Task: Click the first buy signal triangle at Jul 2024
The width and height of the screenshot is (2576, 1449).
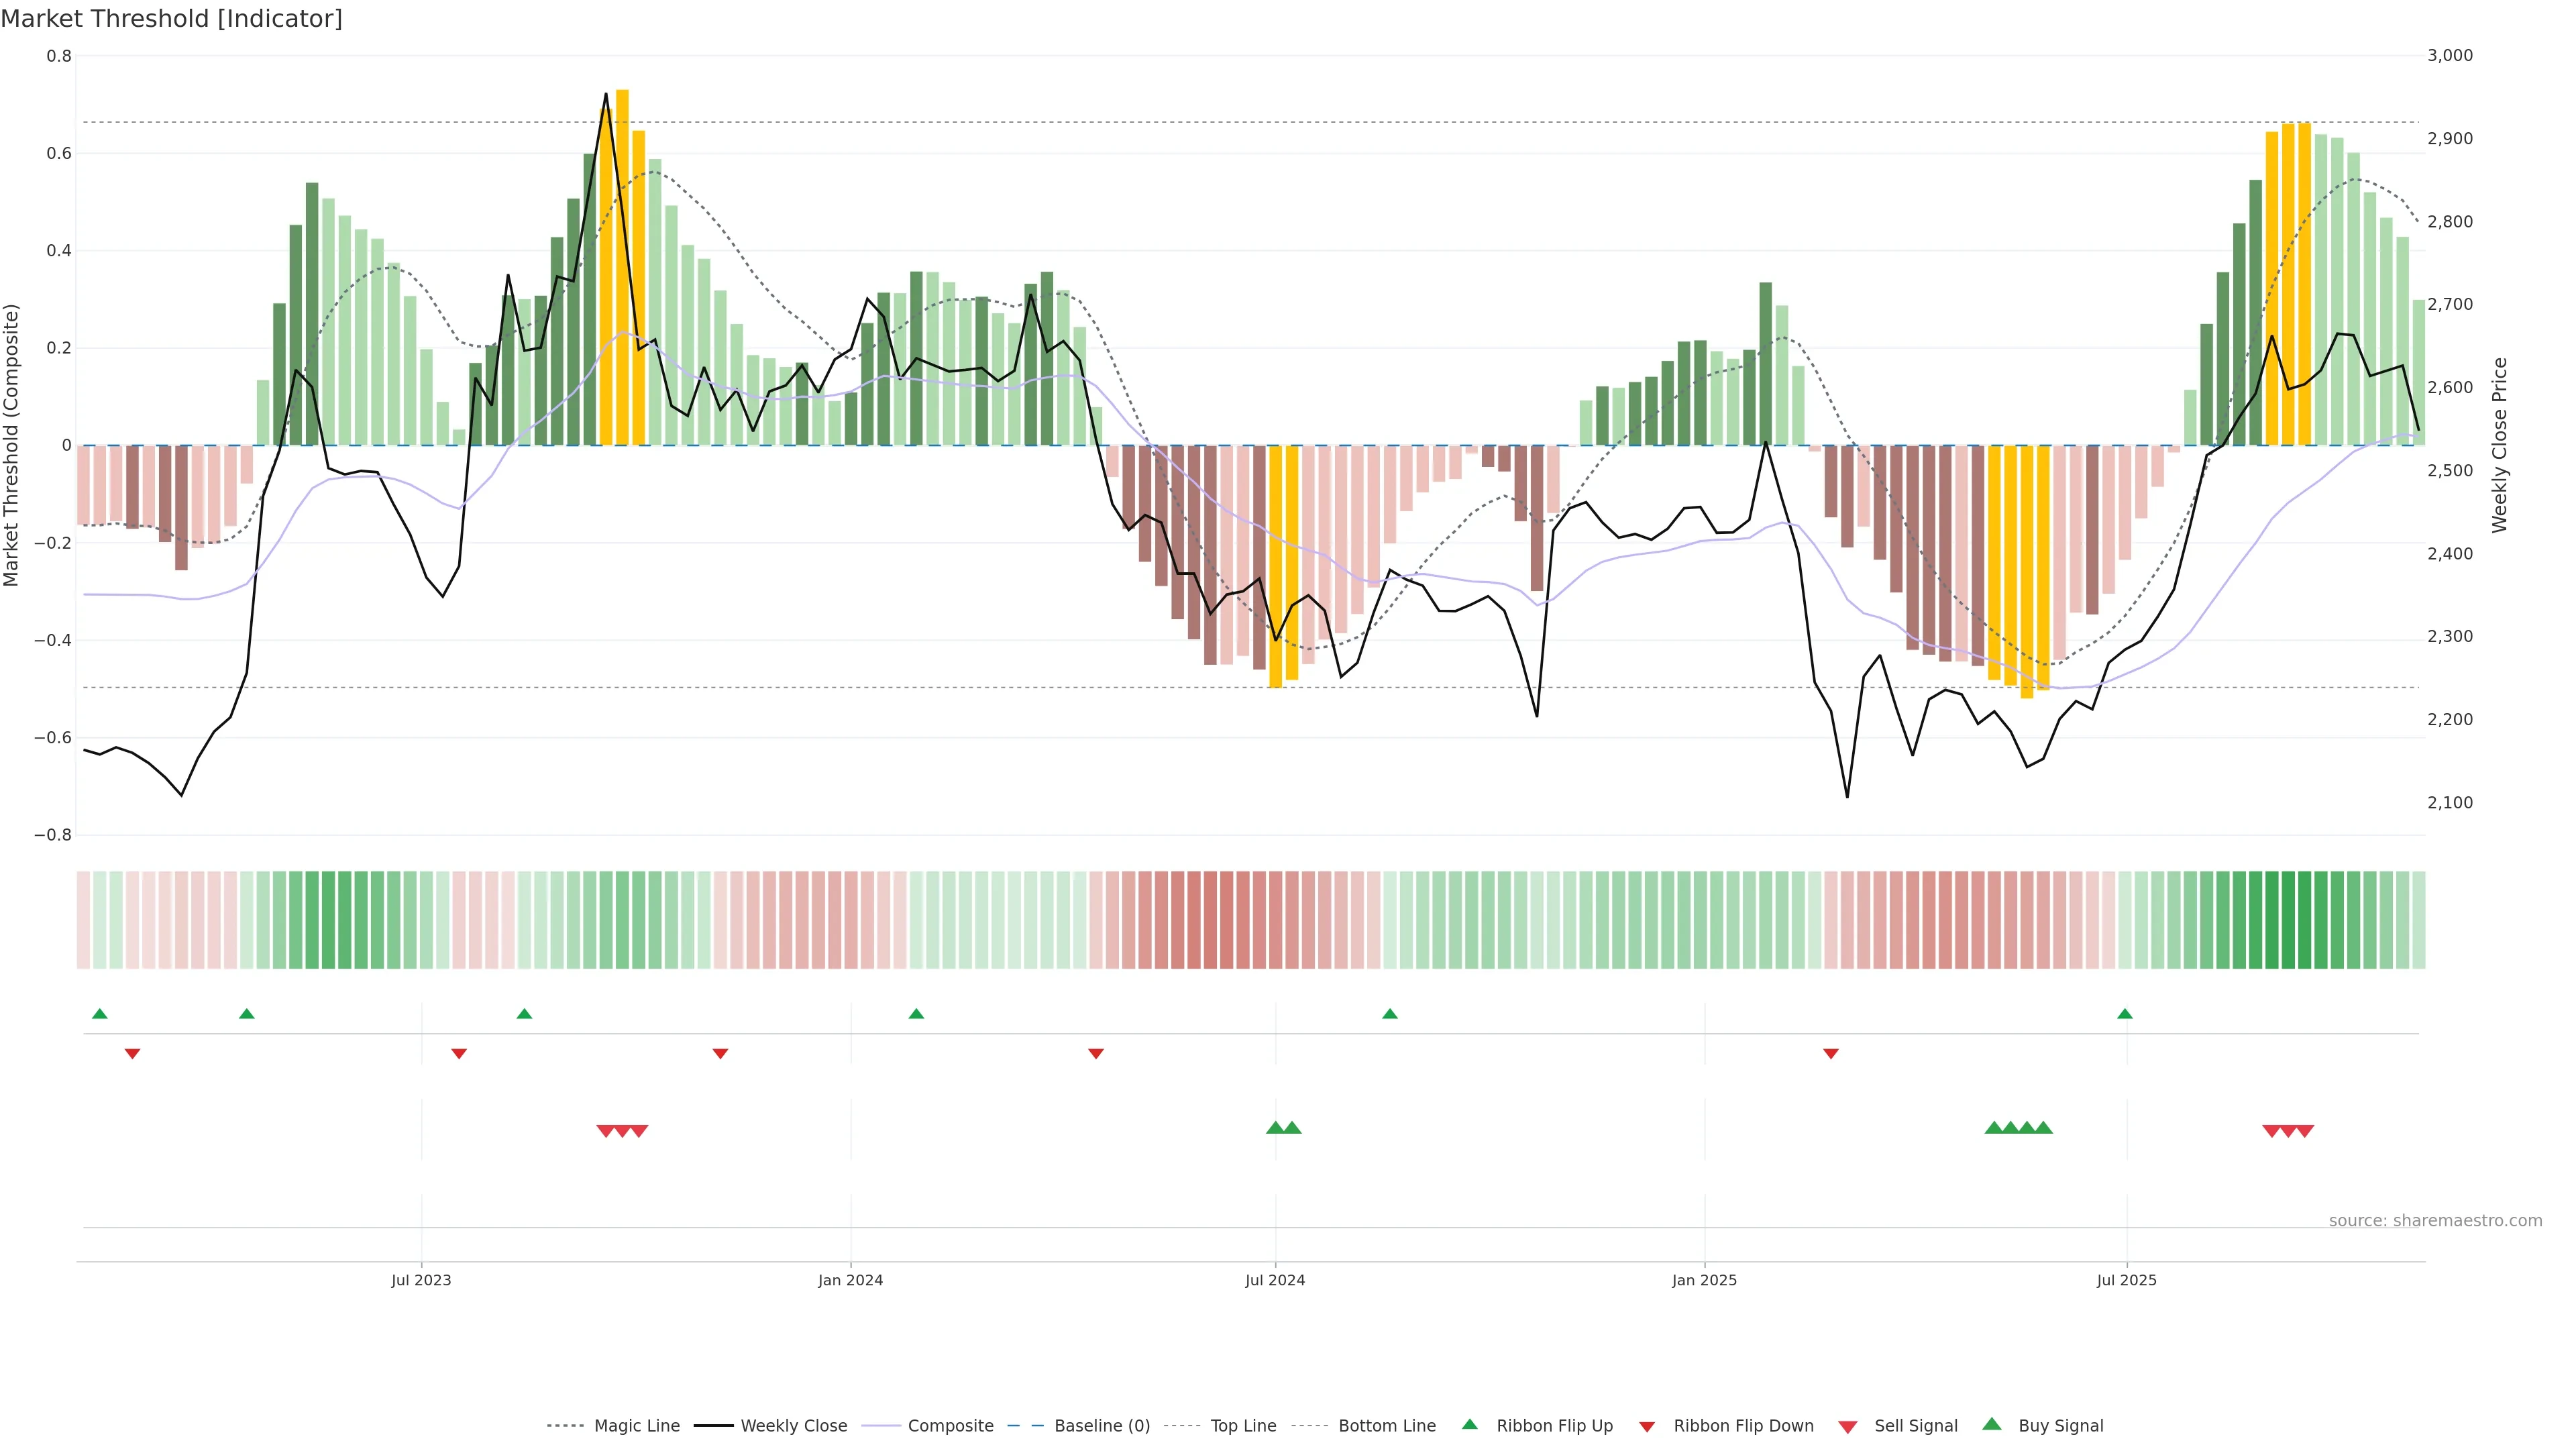Action: coord(1275,1128)
